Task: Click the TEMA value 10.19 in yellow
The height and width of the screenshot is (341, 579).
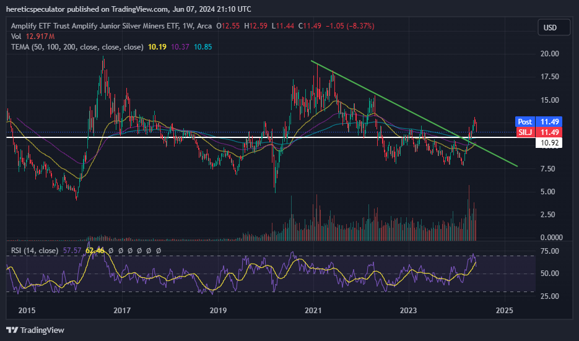Action: (157, 47)
